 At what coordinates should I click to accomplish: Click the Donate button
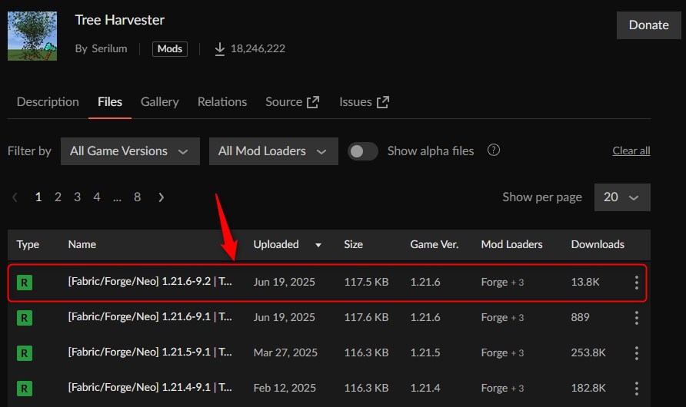tap(648, 25)
